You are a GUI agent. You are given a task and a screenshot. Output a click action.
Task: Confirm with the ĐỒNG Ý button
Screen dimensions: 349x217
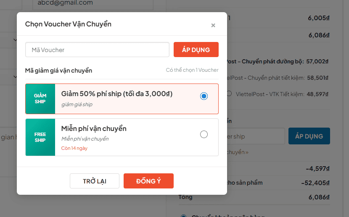tap(148, 181)
